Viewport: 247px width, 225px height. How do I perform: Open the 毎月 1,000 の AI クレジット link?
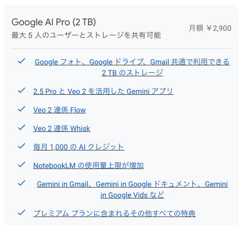(79, 147)
